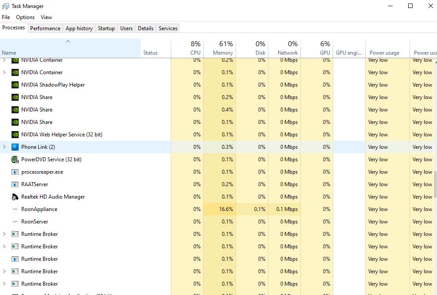Minimize the Task Manager window
This screenshot has width=437, height=295.
(390, 6)
